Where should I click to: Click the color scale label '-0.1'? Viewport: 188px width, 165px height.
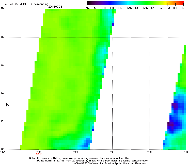(x=167, y=8)
